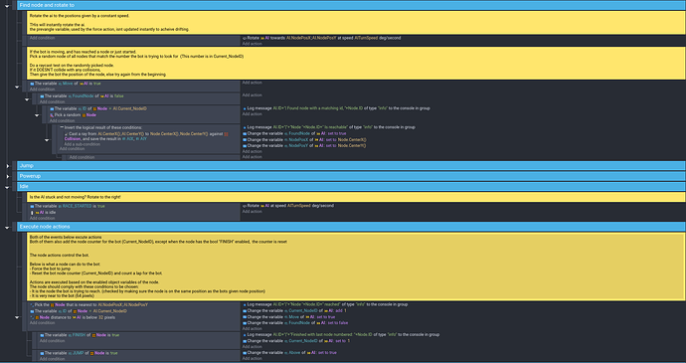Select the Jump group header

pyautogui.click(x=351, y=165)
